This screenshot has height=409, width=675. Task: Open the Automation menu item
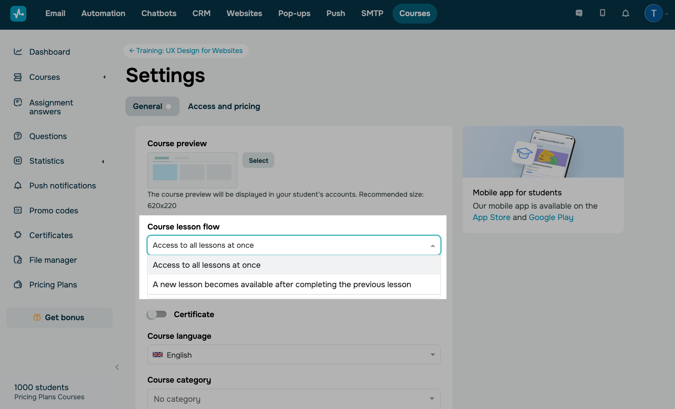pyautogui.click(x=103, y=13)
